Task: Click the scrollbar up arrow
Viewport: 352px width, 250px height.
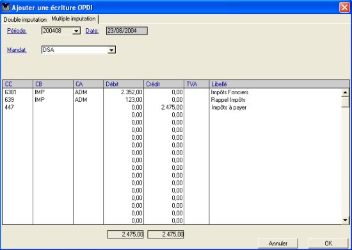Action: (x=345, y=92)
